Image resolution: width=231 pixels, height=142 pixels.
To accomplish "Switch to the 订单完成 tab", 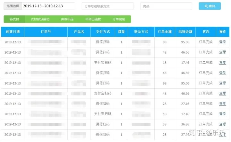I will pos(119,19).
